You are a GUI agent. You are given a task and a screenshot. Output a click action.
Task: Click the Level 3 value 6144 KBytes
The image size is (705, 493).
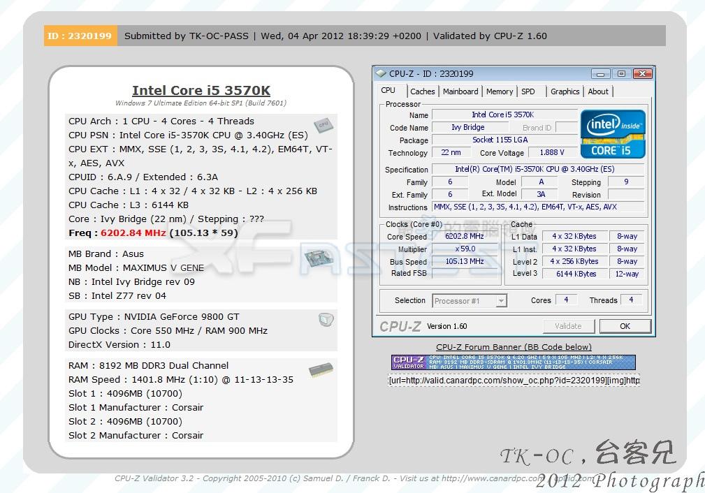(574, 274)
